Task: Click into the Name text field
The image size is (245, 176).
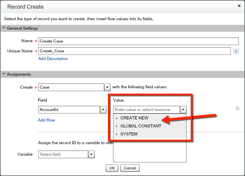Action: [x=138, y=41]
